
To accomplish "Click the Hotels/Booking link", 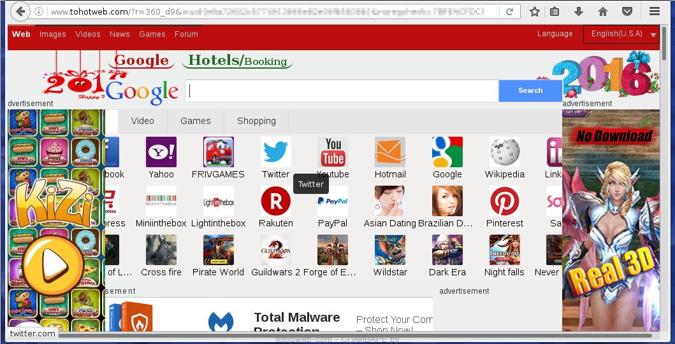I will (x=237, y=61).
